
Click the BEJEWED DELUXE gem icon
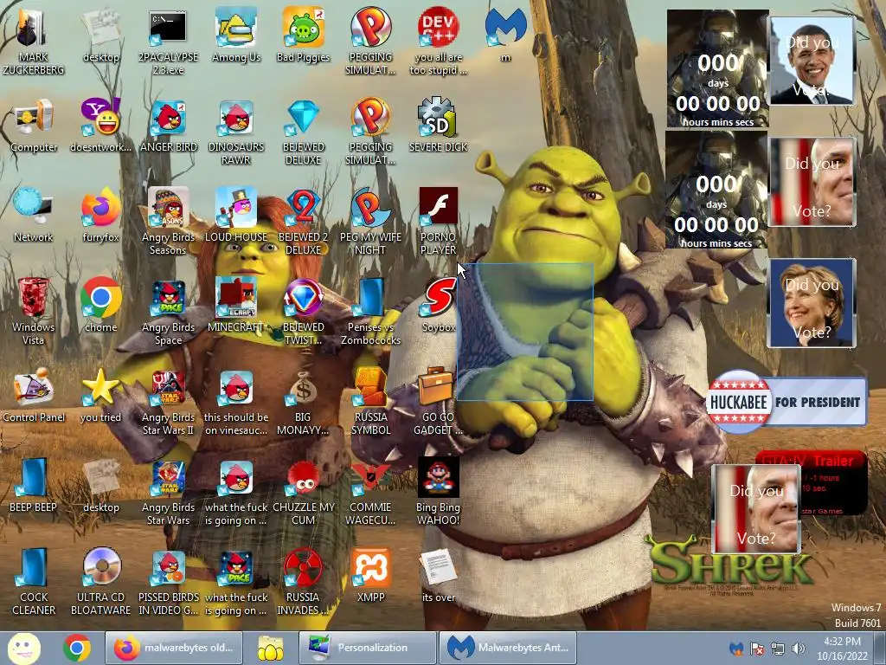[303, 132]
